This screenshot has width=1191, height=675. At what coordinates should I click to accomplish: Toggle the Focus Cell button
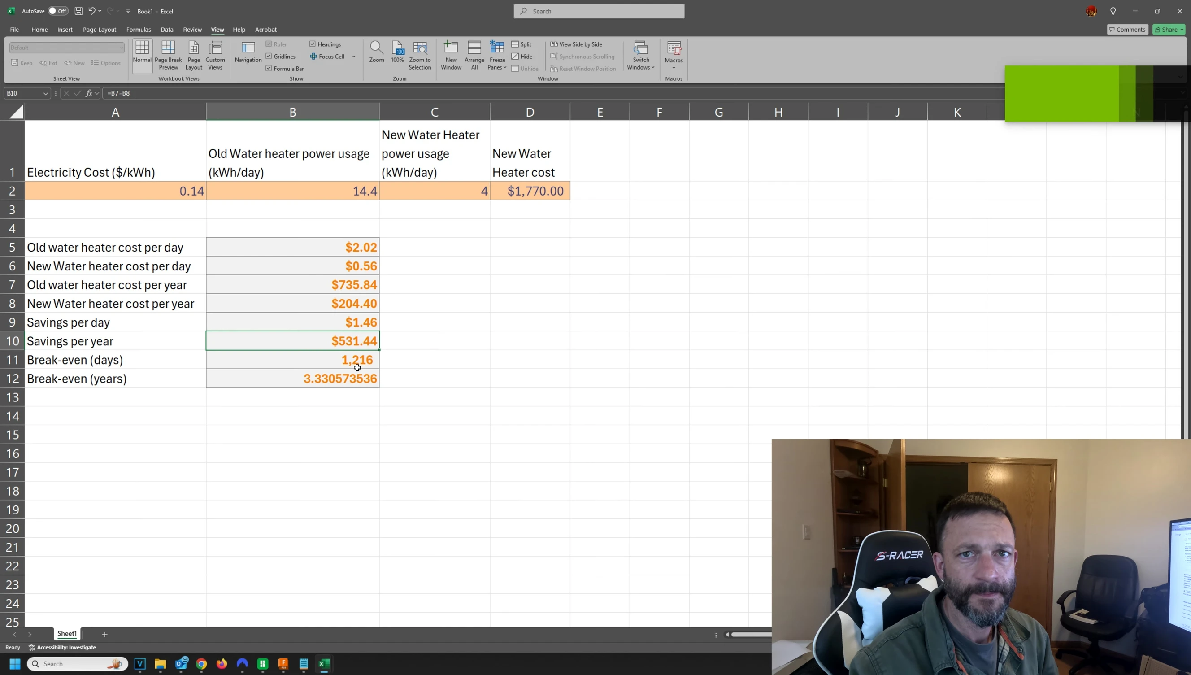click(327, 57)
